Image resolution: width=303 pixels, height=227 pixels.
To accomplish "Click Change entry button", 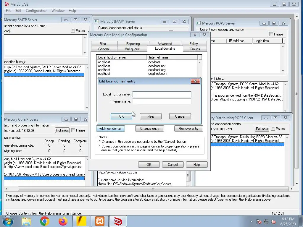I will pos(149,128).
